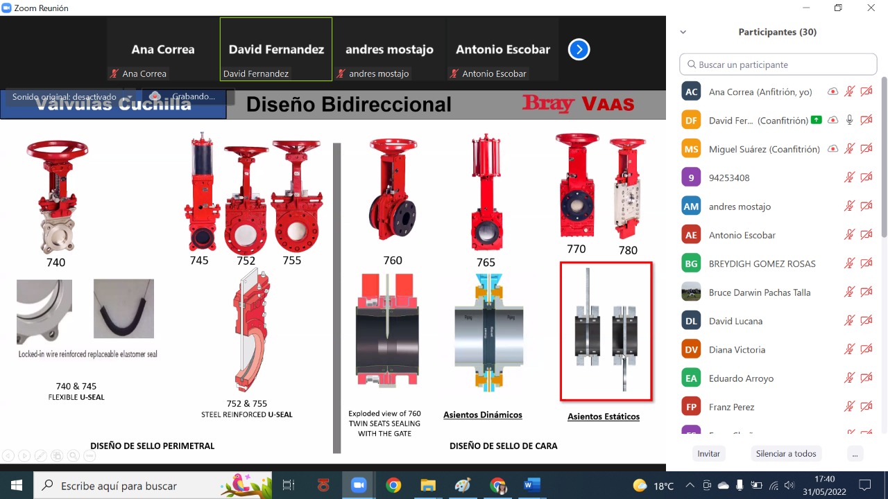Click Ana Correa's cloud recording icon
The width and height of the screenshot is (888, 499).
pos(833,91)
